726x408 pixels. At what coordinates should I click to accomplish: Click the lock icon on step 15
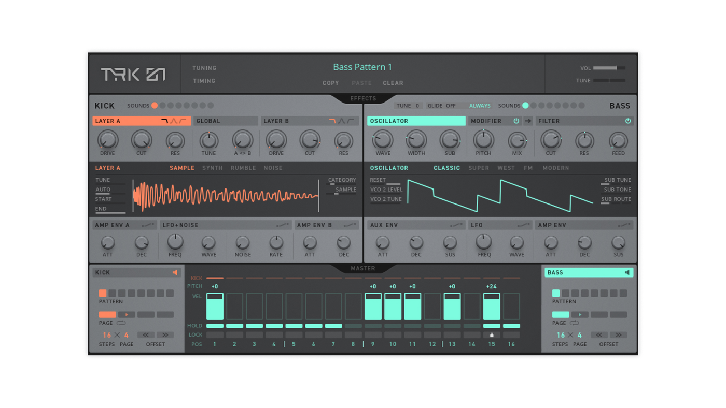492,335
